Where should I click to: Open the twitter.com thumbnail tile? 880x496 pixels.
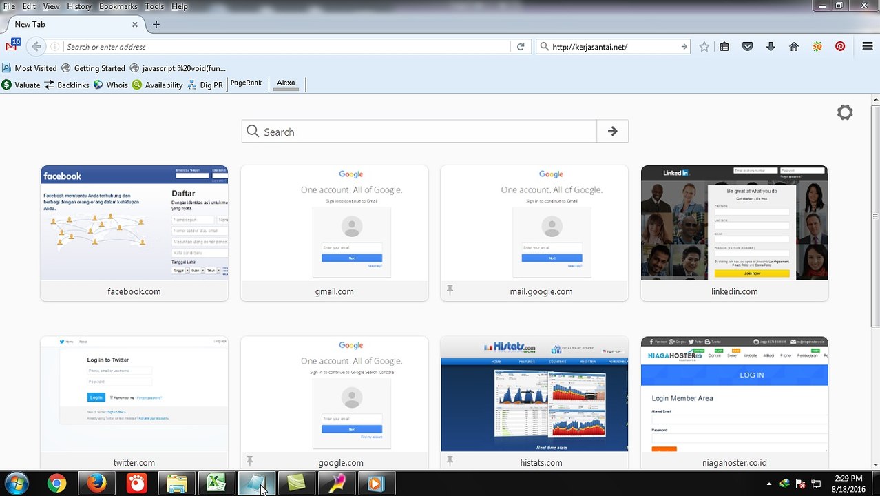point(134,403)
